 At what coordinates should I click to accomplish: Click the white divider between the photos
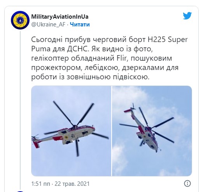click(x=112, y=131)
